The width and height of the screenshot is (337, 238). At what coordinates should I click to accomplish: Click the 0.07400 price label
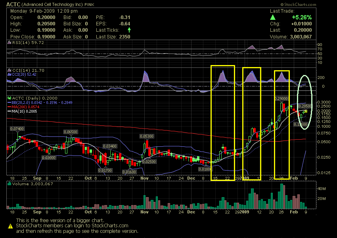(x=17, y=129)
